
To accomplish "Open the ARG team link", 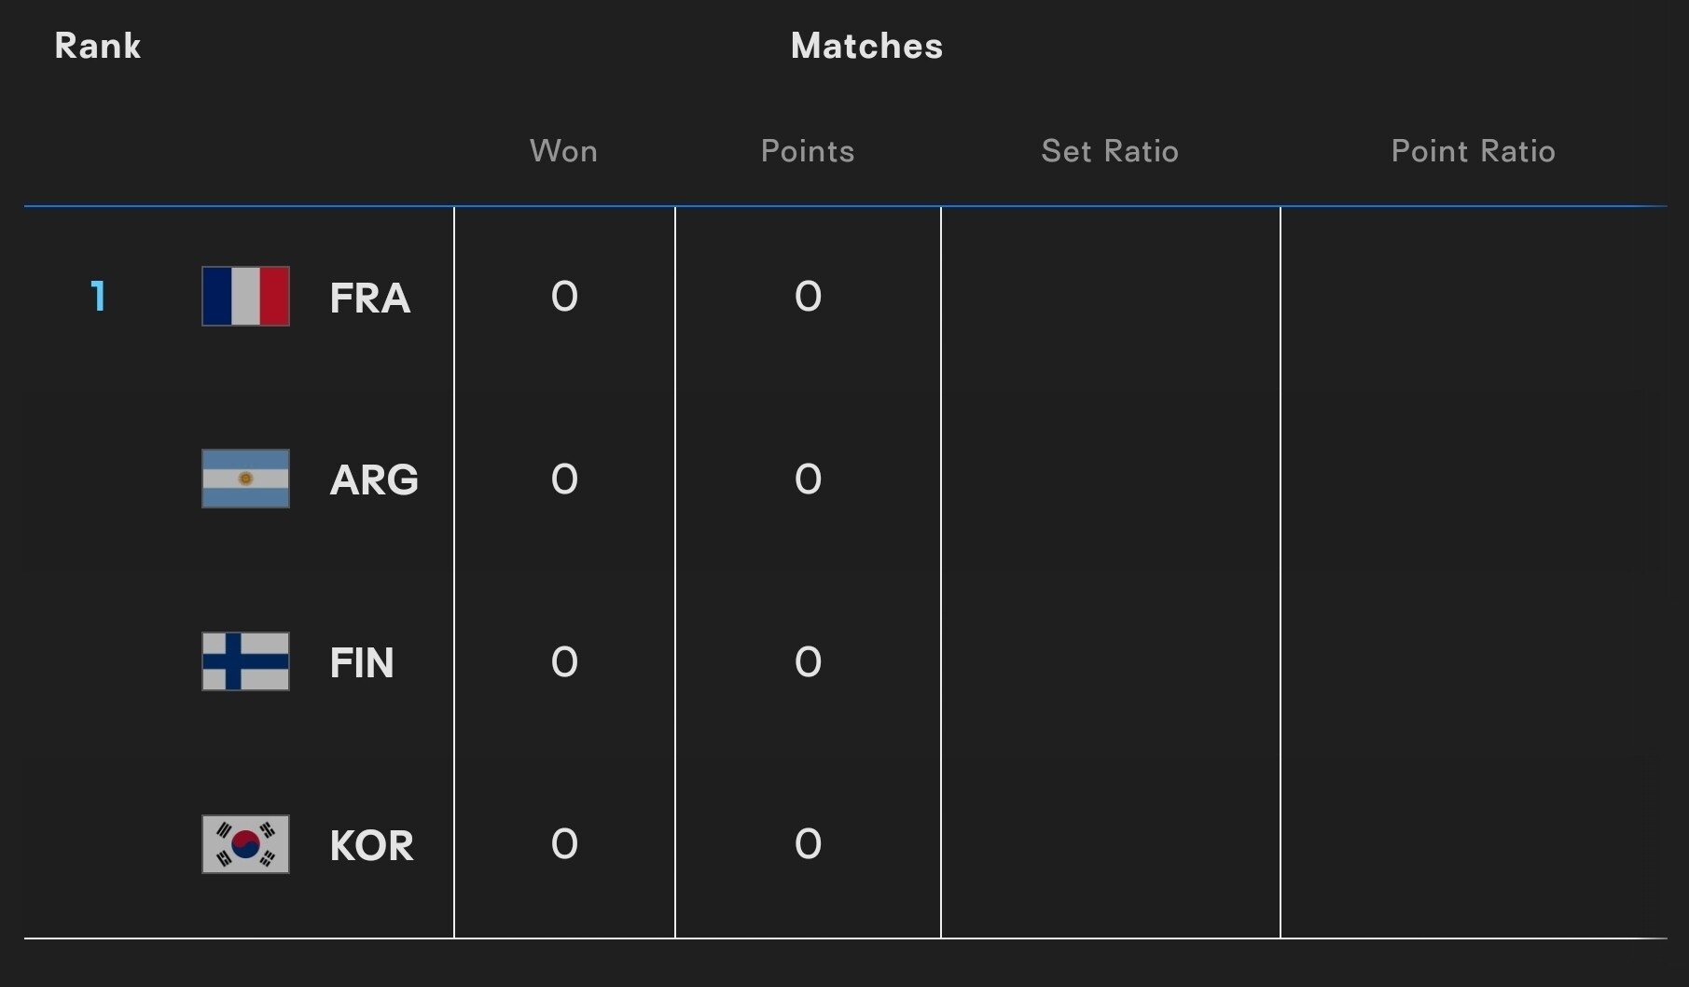I will [374, 480].
